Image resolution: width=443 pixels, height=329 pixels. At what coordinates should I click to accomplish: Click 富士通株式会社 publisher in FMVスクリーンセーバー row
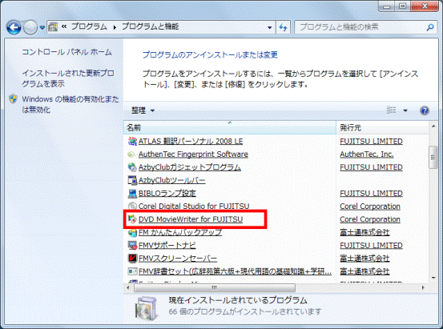pyautogui.click(x=364, y=258)
